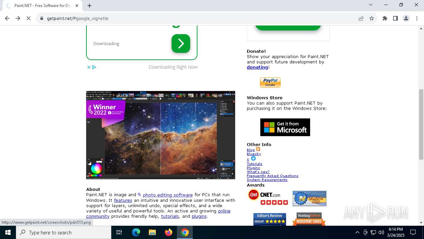Open the Bluesky link

[254, 154]
